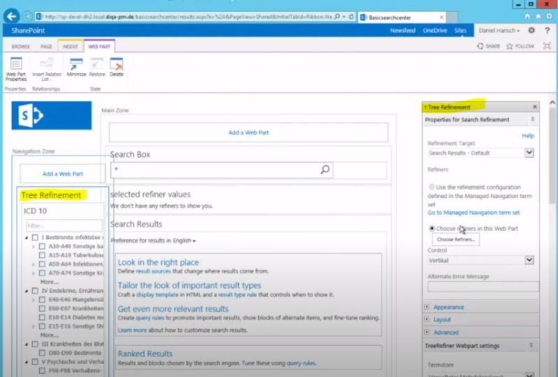Click the browser back arrow button
Viewport: 558px width, 377px height.
point(12,15)
